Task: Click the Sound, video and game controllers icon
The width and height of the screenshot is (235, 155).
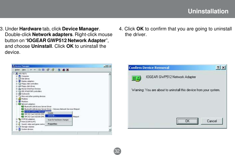Action: click(19, 124)
